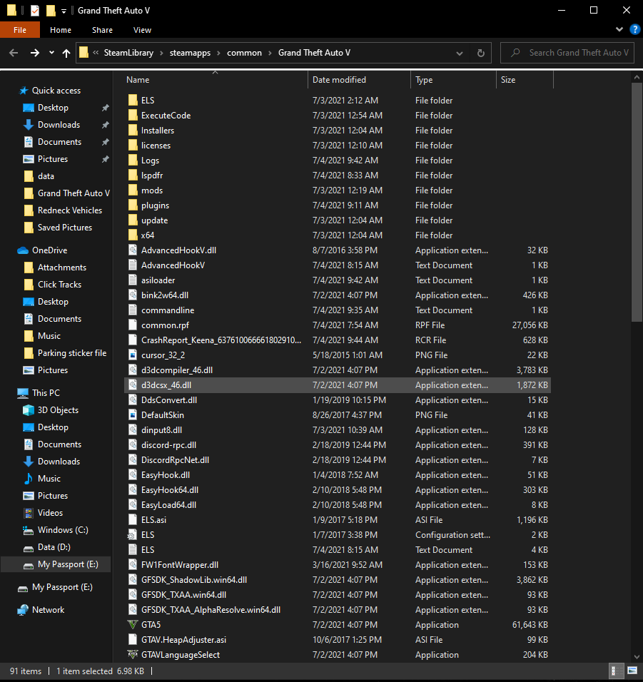
Task: Open the Help question mark icon
Action: pos(634,29)
